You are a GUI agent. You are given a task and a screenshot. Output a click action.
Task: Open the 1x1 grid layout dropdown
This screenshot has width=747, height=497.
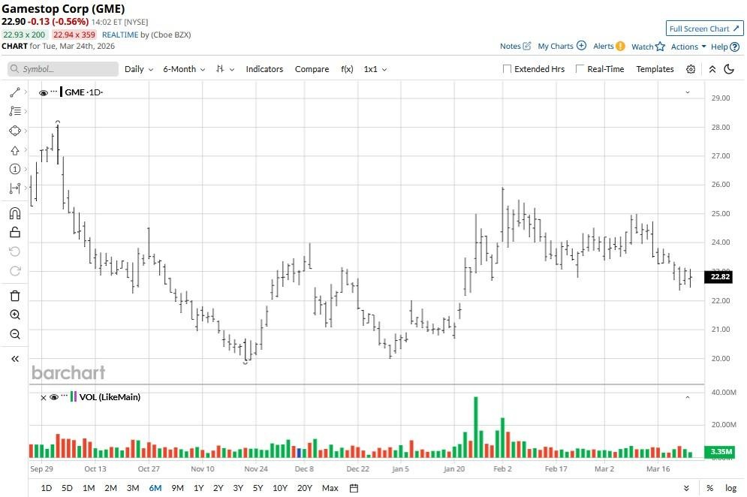pyautogui.click(x=375, y=69)
